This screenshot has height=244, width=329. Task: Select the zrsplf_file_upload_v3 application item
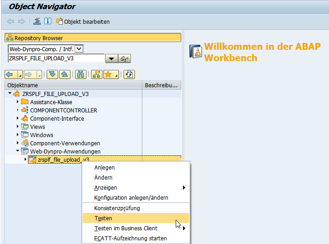click(63, 159)
